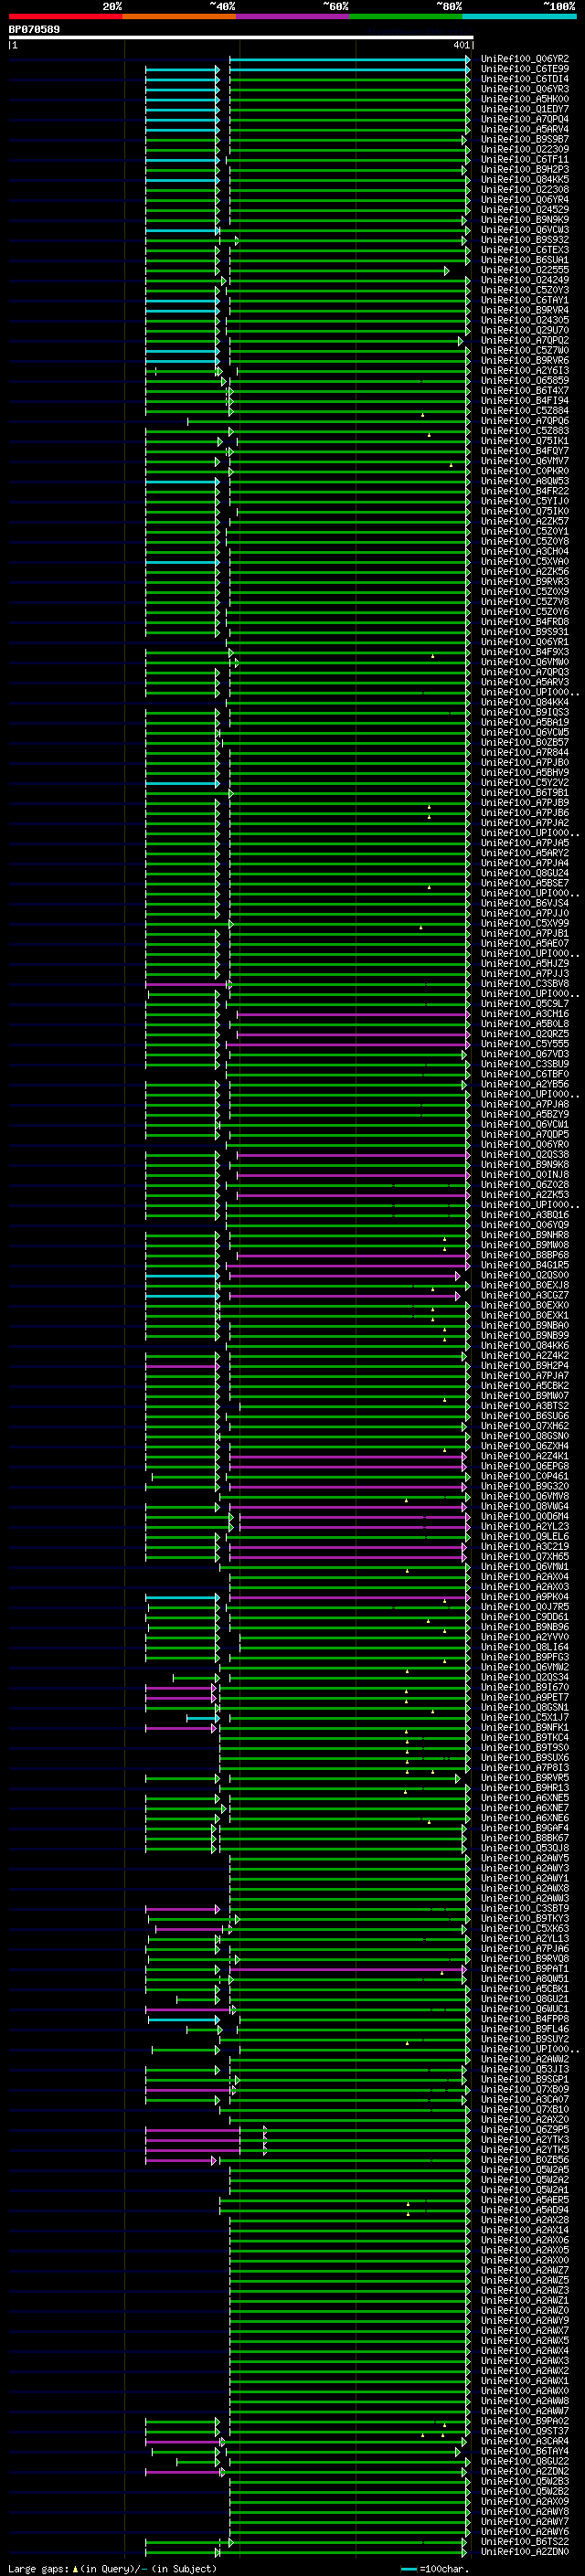Open the UniRef100_O65859 label

tap(525, 380)
